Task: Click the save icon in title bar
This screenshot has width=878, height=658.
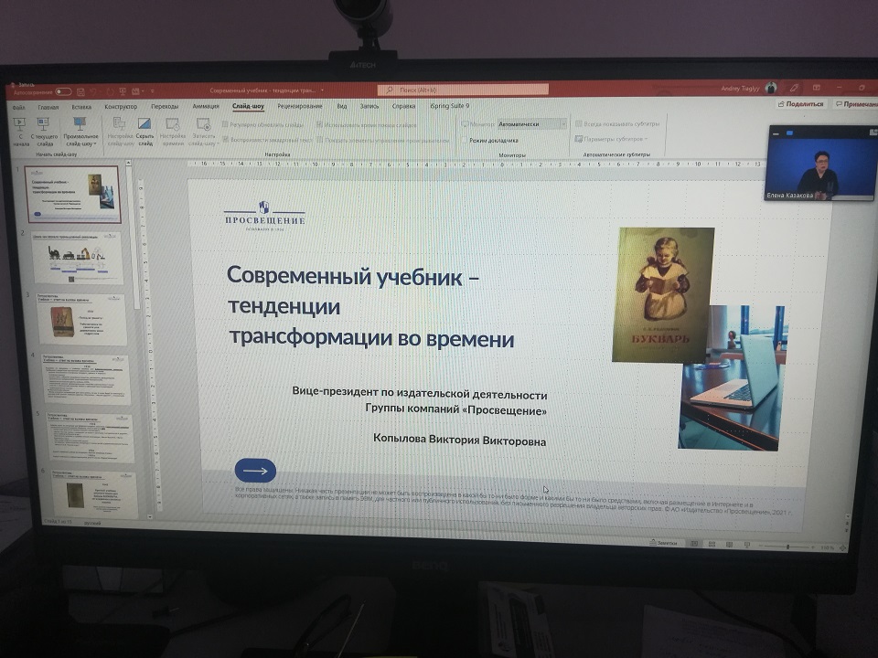Action: tap(82, 91)
